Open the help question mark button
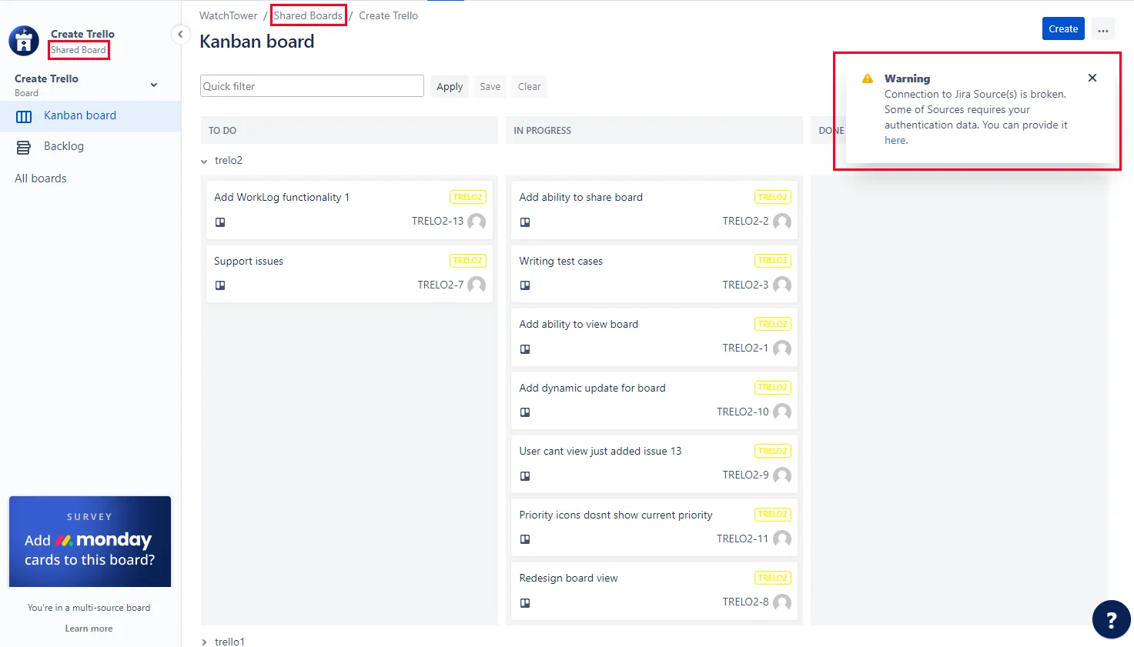Viewport: 1134px width, 647px height. point(1111,619)
